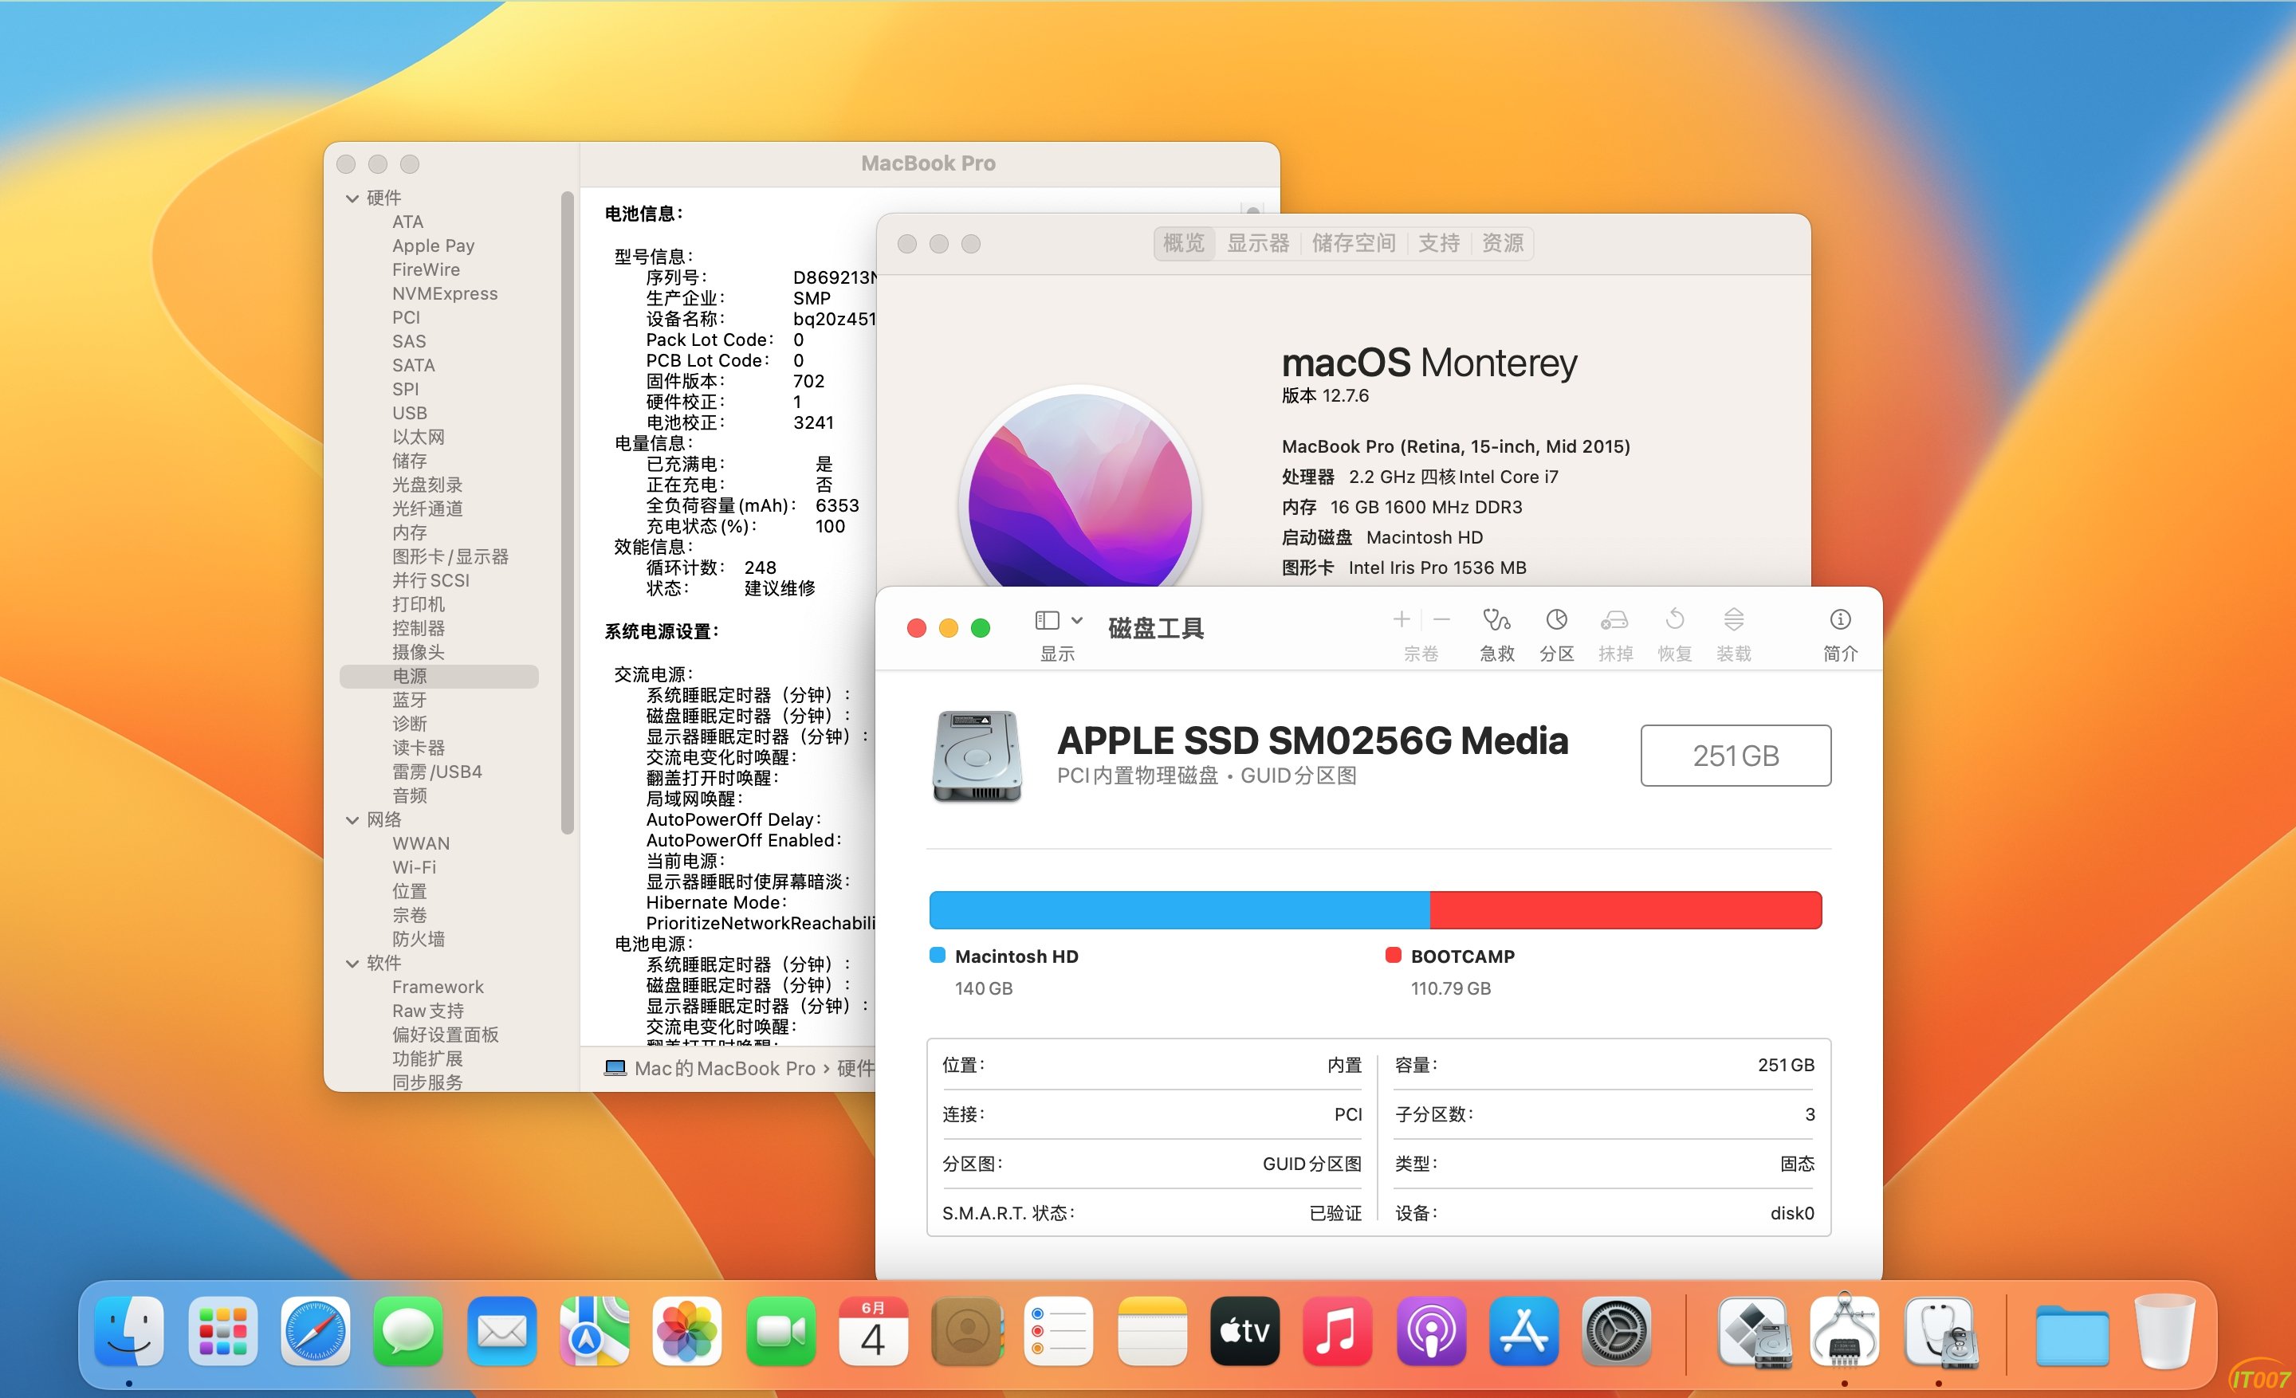
Task: Select Apple Pay in hardware list
Action: (434, 245)
